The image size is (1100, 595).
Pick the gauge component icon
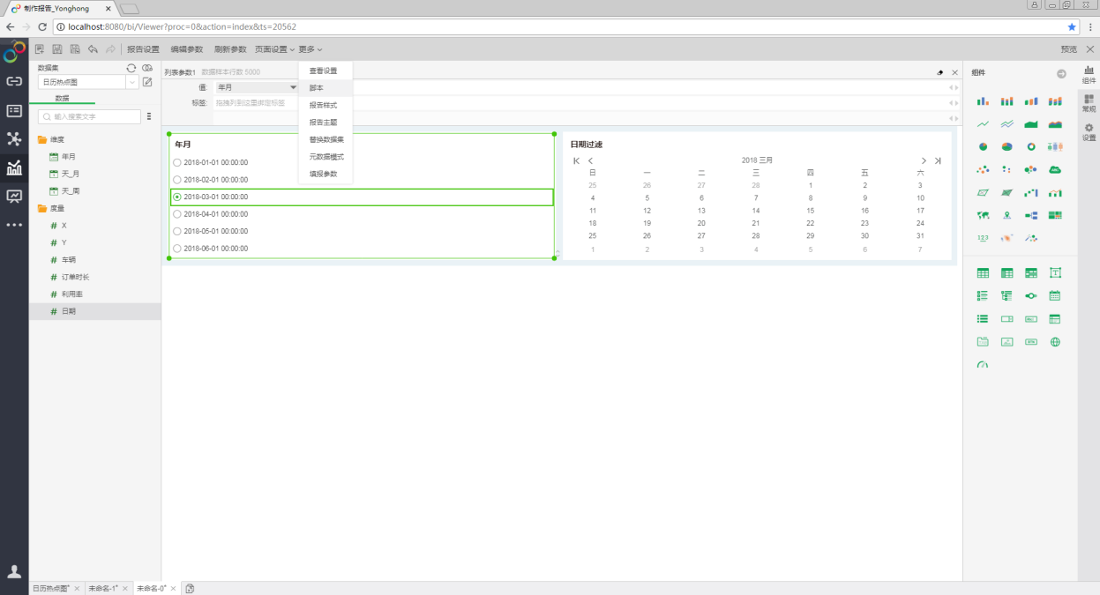[x=983, y=364]
